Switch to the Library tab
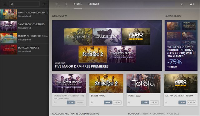The width and height of the screenshot is (200, 116). point(94,4)
